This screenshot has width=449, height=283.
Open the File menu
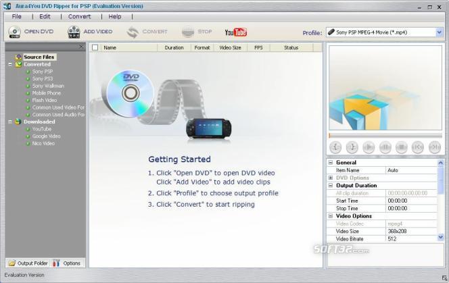click(17, 17)
